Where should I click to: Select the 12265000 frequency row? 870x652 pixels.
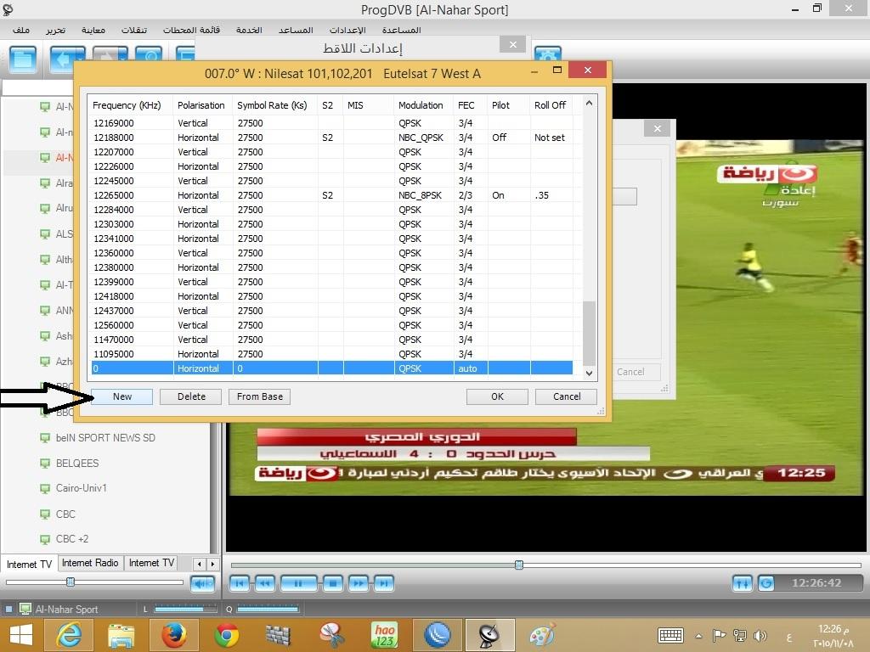point(332,195)
